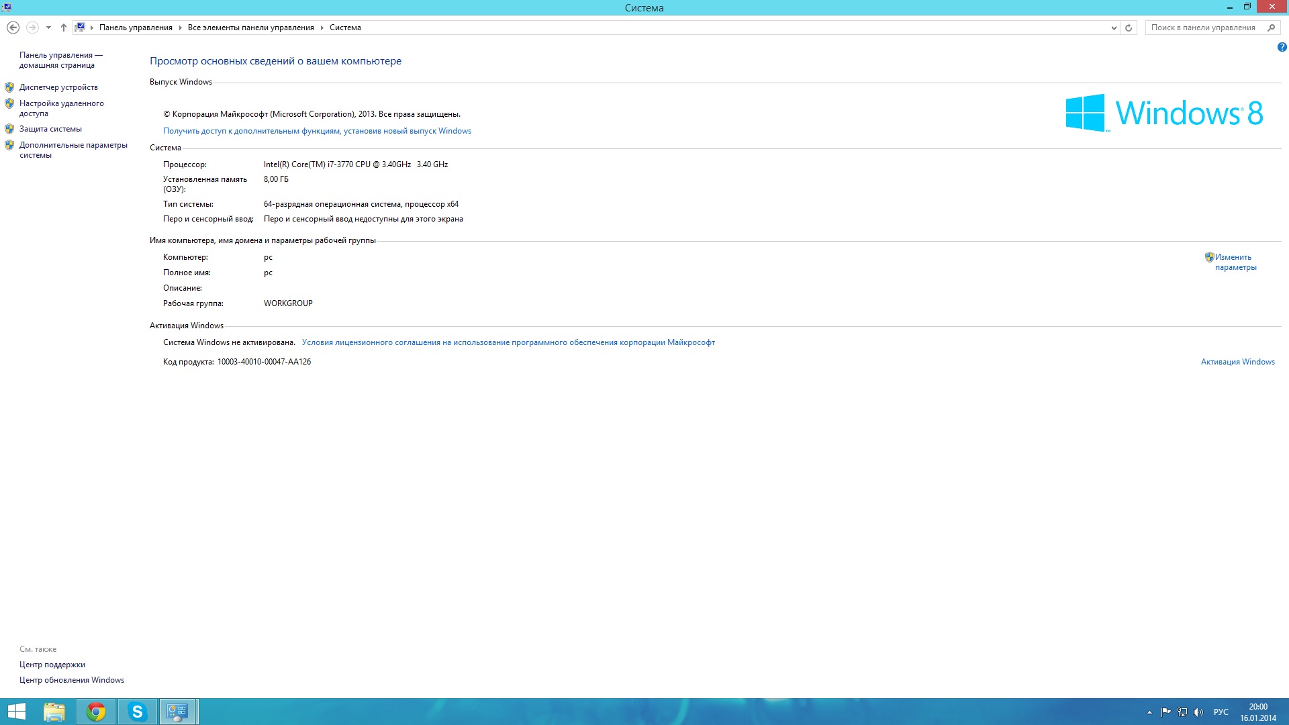Viewport: 1289px width, 725px height.
Task: Expand the recent locations dropdown arrow
Action: pyautogui.click(x=48, y=28)
